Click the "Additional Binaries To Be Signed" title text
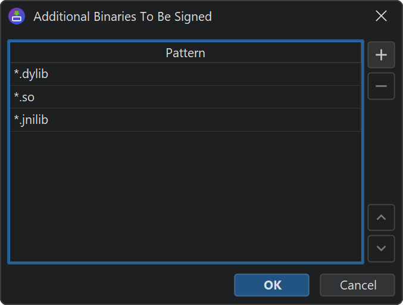Viewport: 403px width, 305px height. pyautogui.click(x=122, y=17)
